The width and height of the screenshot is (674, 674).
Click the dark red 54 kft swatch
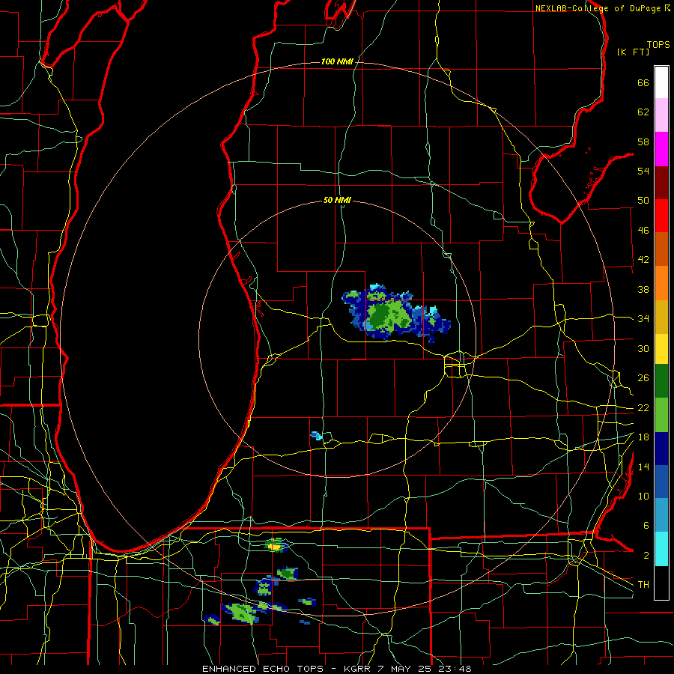click(x=661, y=182)
